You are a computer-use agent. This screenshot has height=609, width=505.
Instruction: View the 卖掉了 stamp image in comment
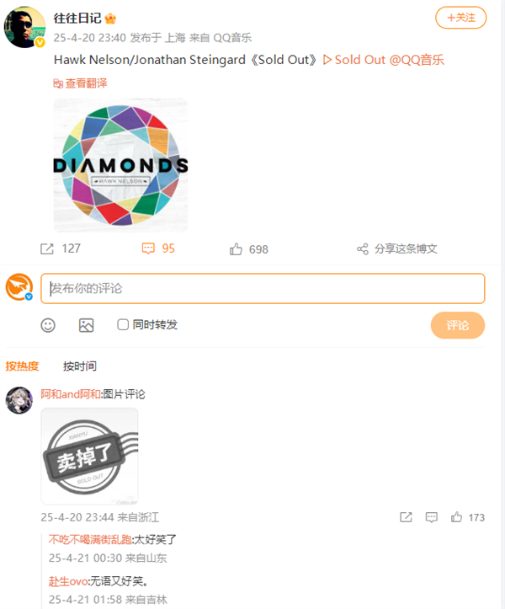coord(90,457)
